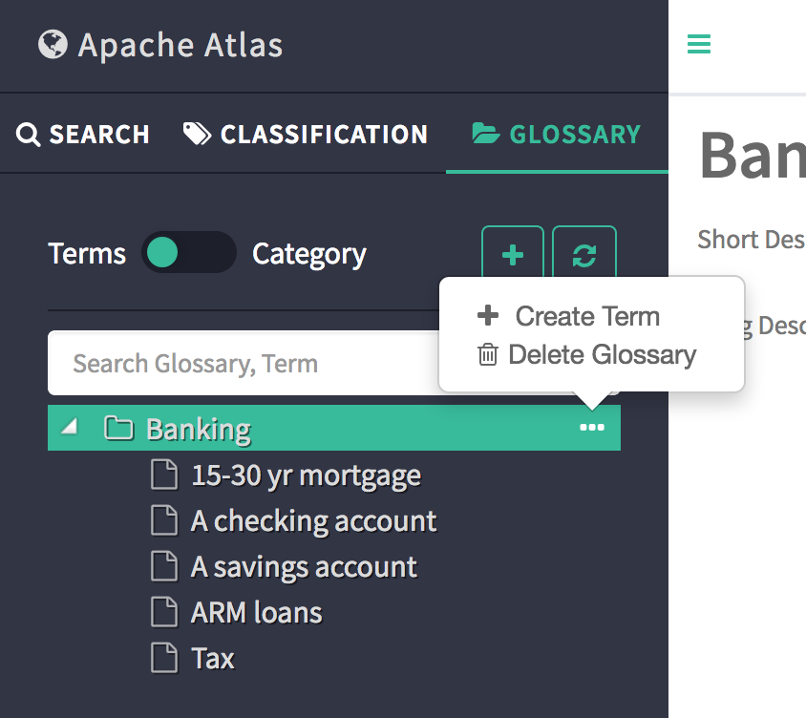The height and width of the screenshot is (718, 806).
Task: Select the 15-30 yr mortgage term
Action: (x=306, y=475)
